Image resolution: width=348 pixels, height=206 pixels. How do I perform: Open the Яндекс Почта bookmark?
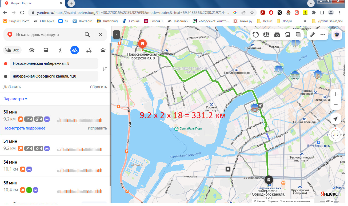tap(16, 21)
